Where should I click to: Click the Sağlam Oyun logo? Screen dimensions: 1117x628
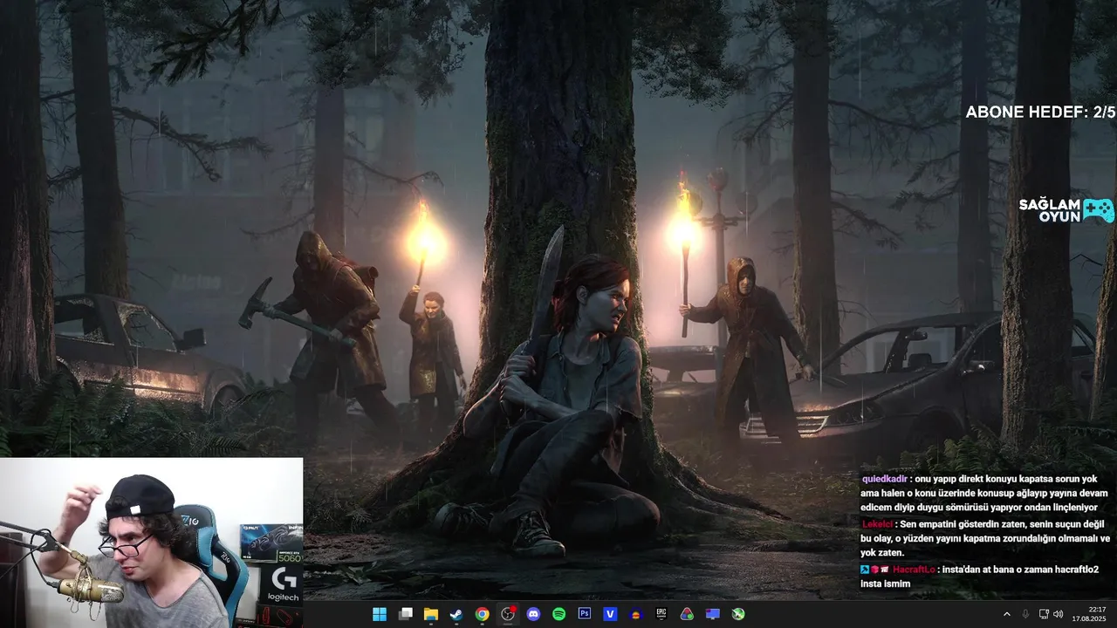pyautogui.click(x=1066, y=210)
